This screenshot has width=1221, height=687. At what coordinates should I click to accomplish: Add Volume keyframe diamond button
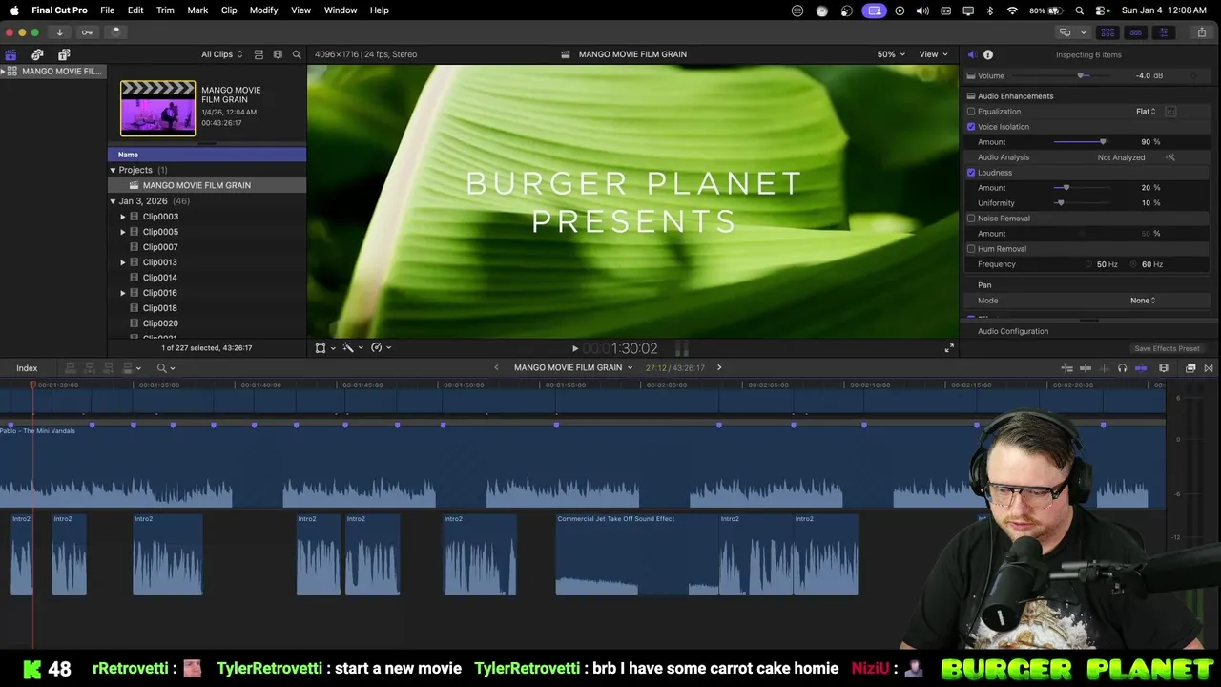tap(1193, 75)
